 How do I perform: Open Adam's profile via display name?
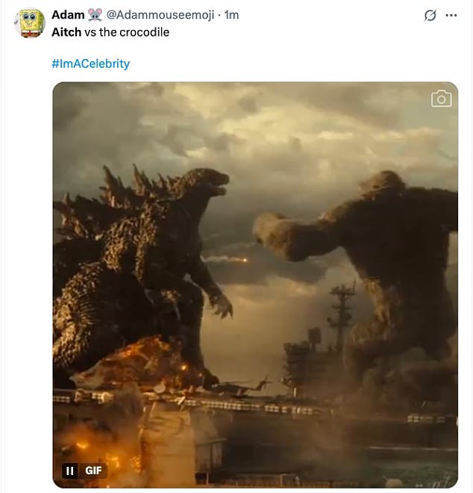coord(68,14)
